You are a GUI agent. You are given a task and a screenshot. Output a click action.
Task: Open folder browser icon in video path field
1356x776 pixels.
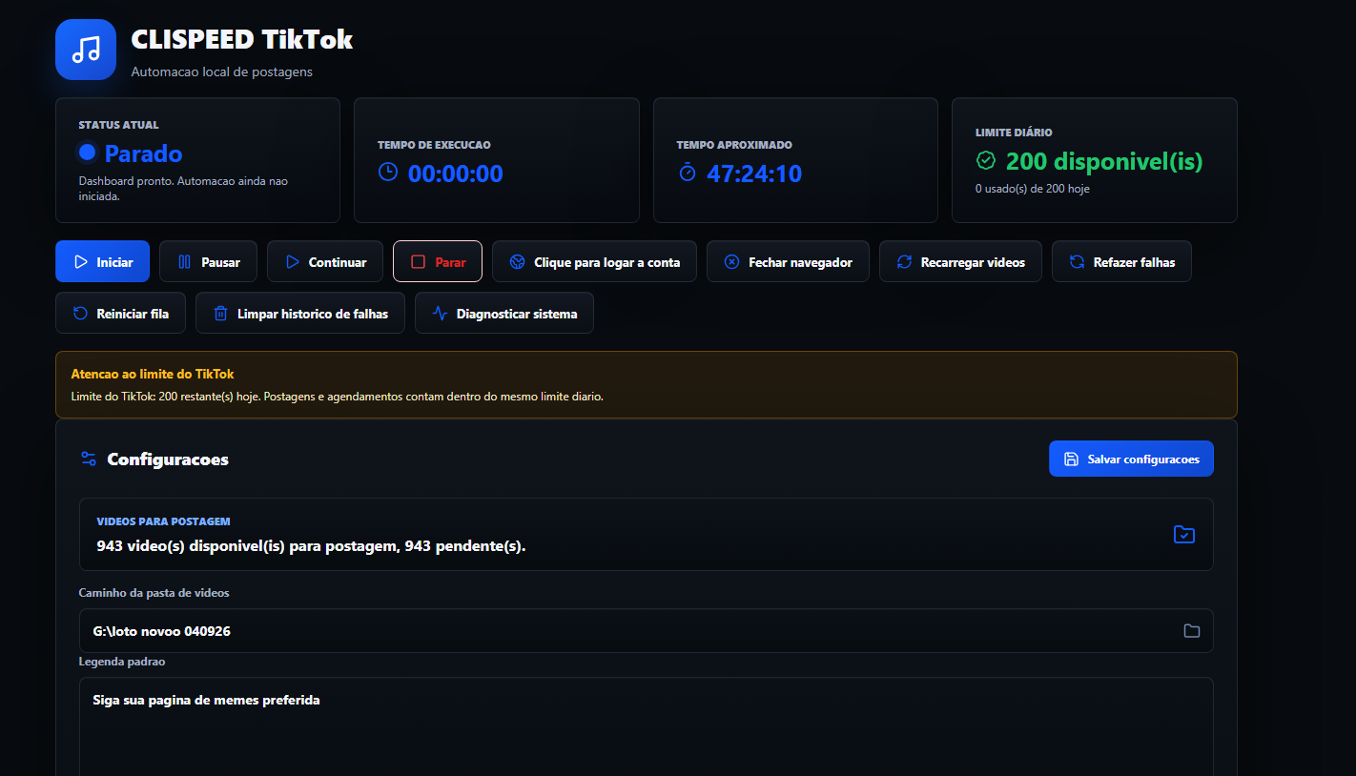(x=1191, y=631)
